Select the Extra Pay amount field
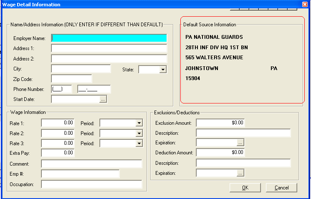311x199 pixels. (x=58, y=153)
